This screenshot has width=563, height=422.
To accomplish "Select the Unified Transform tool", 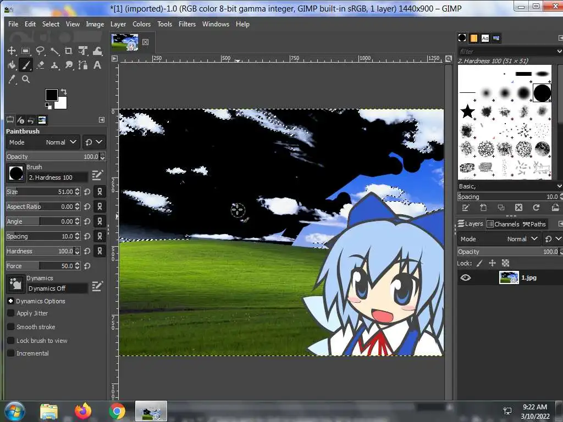I will [83, 51].
